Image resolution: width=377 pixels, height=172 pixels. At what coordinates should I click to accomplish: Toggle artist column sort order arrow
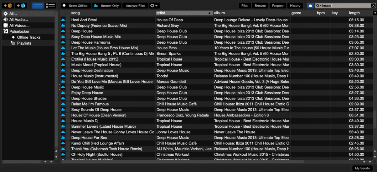tap(209, 13)
